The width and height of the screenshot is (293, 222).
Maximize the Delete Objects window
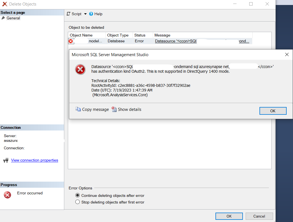251,4
